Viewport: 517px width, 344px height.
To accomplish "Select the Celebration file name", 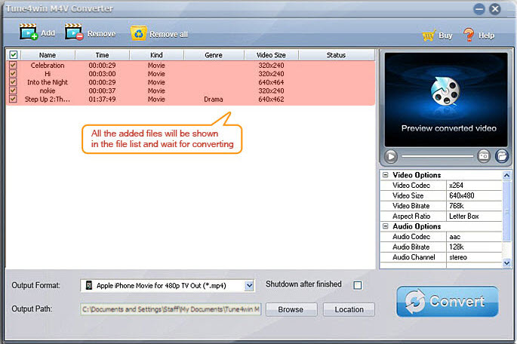I will point(48,65).
